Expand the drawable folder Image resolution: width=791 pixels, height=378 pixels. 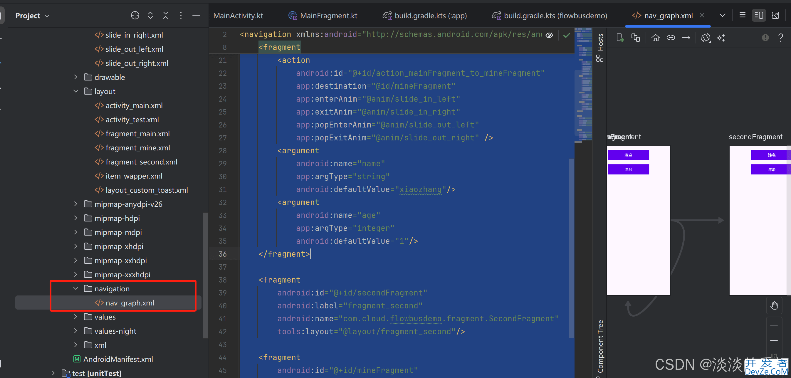click(x=75, y=77)
